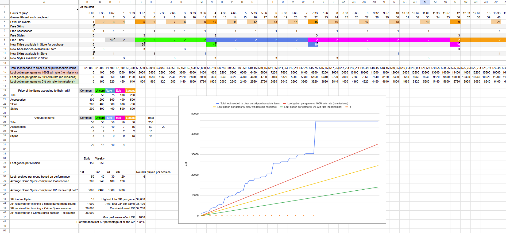Select magenta 'Epic' cell in price table
Screen dimensions: 506x233
click(120, 91)
